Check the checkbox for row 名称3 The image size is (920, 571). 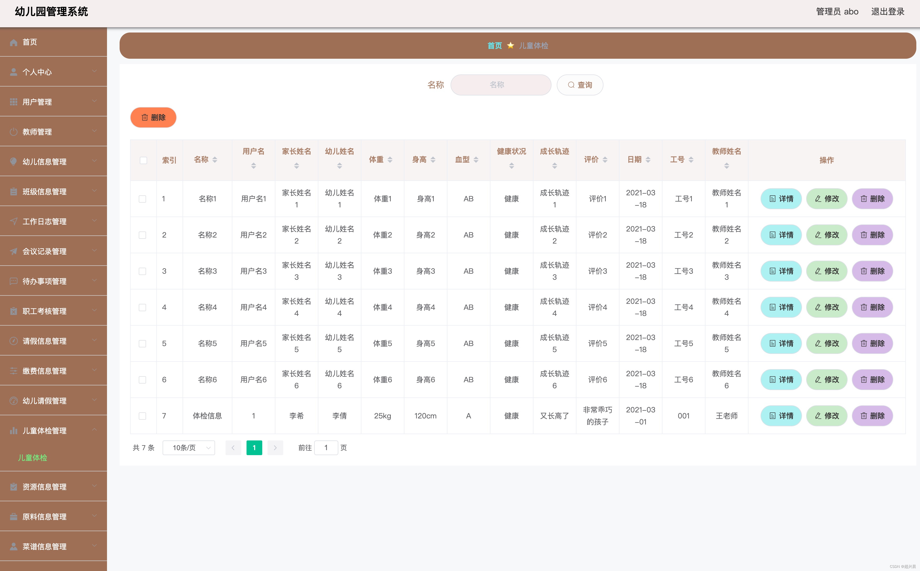tap(142, 272)
